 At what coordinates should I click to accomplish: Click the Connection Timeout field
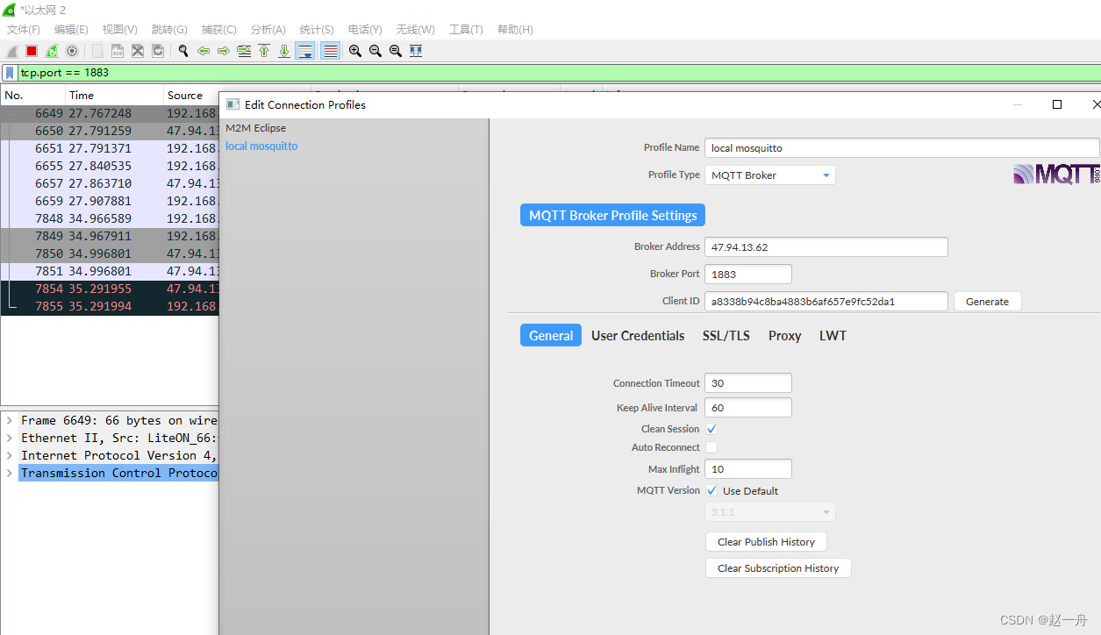748,383
